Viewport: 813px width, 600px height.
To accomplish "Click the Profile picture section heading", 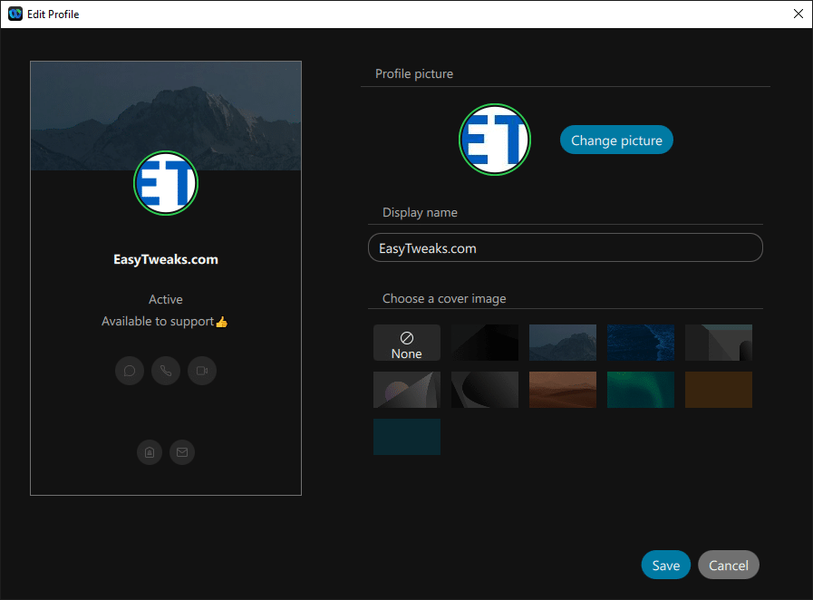I will (414, 73).
